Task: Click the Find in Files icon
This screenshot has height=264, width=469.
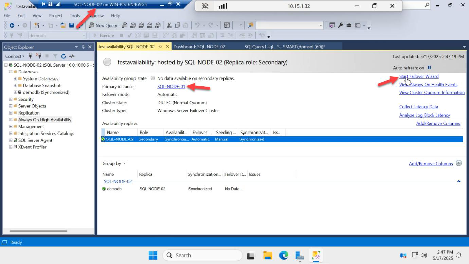Action: [251, 25]
